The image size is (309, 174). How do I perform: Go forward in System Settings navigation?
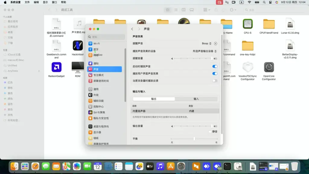point(139,29)
